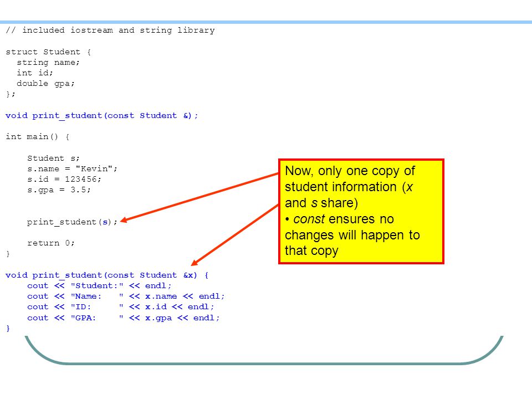
Task: Click the 'const ensures no' bullet text
Action: pos(339,219)
